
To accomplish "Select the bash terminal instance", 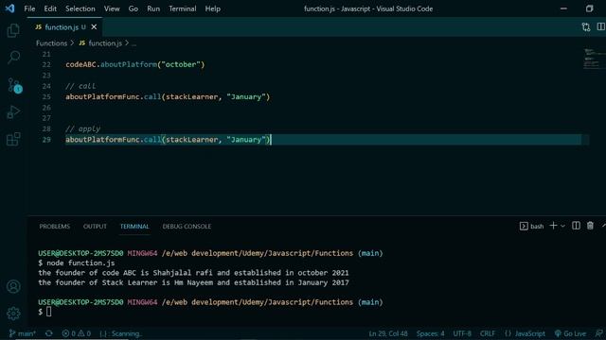I will coord(532,226).
